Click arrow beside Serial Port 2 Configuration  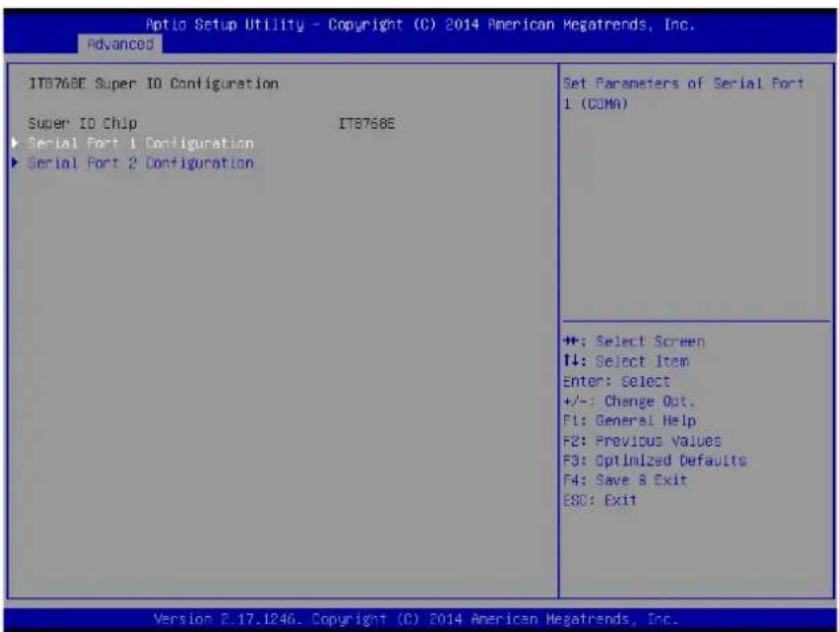[15, 163]
